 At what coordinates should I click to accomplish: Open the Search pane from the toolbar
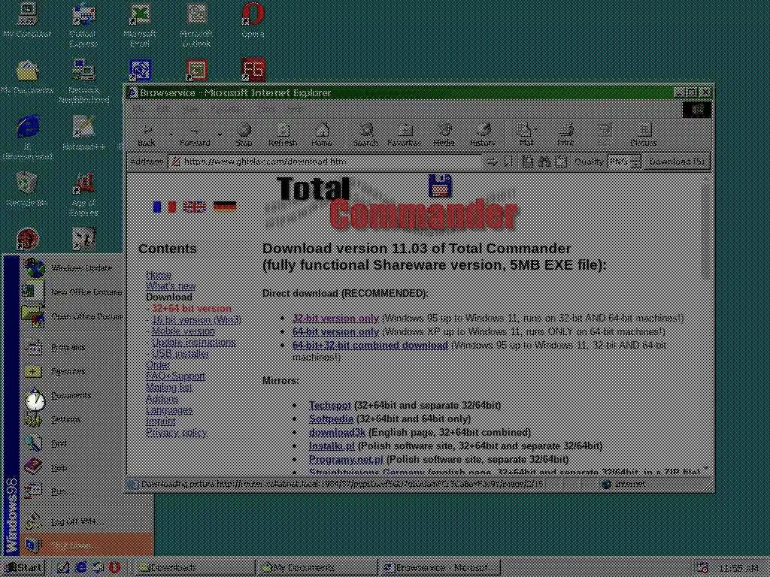[365, 135]
